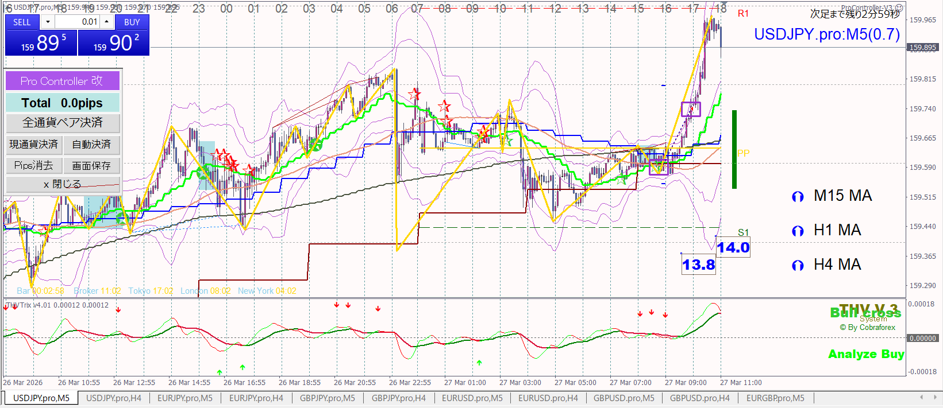Click 全通貨ペア決済 to close all pairs
The height and width of the screenshot is (408, 943).
pyautogui.click(x=63, y=123)
